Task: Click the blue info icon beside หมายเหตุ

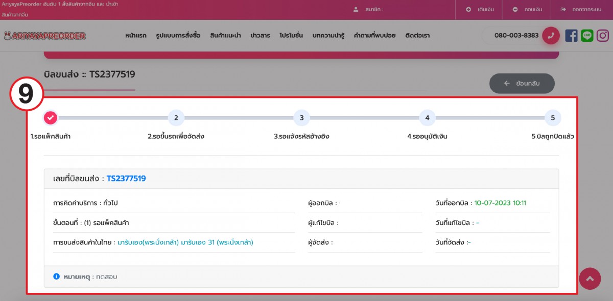Action: pyautogui.click(x=57, y=277)
